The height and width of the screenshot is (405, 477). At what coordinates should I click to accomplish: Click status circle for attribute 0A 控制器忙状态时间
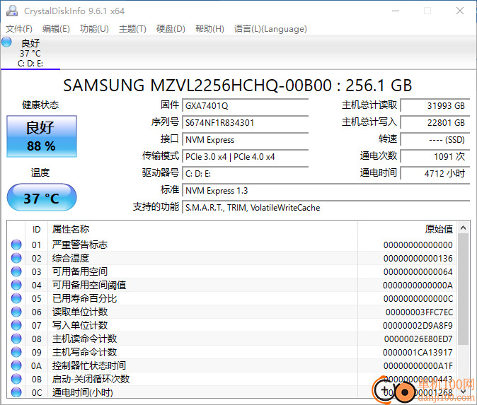pyautogui.click(x=16, y=365)
